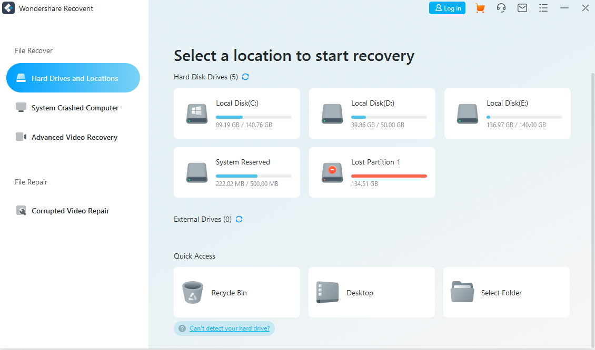595x350 pixels.
Task: Click the 136.97 GB / 140.00 GB text
Action: coord(516,125)
